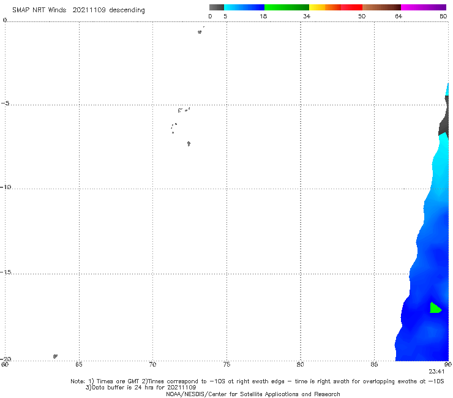
Task: Click the cyan-blue segment of the color bar
Action: pos(244,7)
